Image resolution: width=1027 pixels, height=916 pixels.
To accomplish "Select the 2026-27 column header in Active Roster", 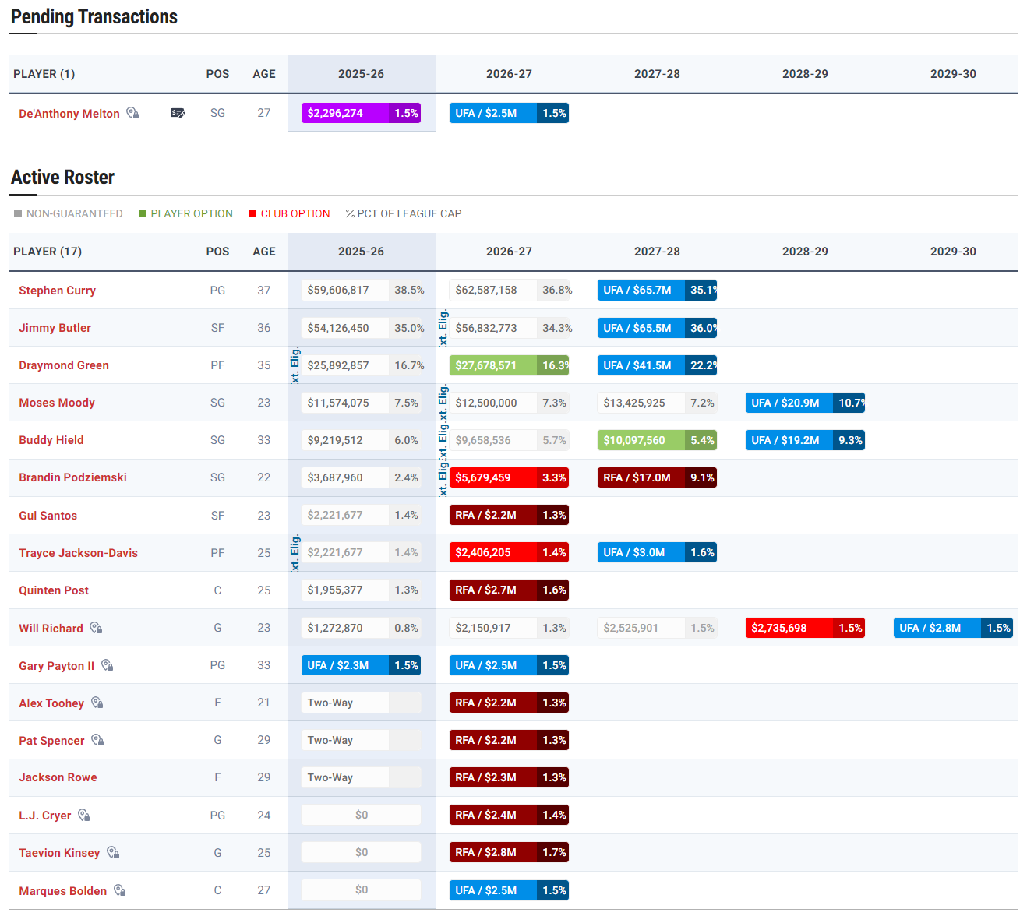I will pos(509,252).
